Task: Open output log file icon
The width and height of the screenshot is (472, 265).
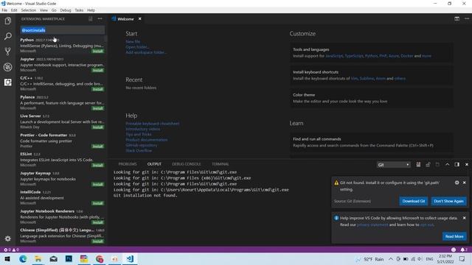Action: pos(437,164)
